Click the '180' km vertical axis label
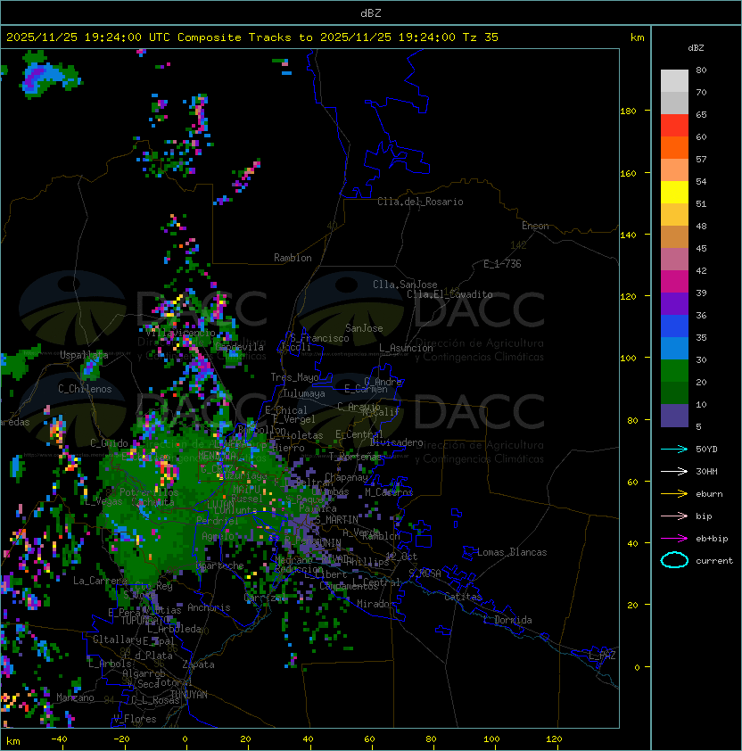Viewport: 742px width, 751px height. [628, 111]
